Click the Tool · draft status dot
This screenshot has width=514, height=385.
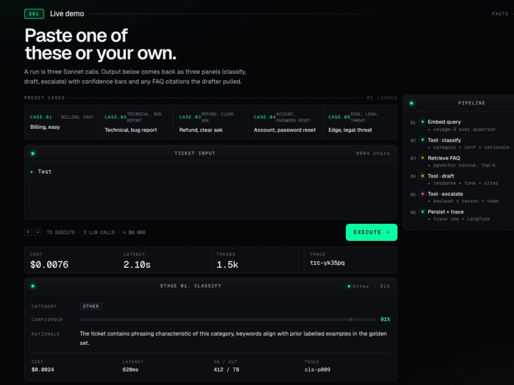(x=422, y=176)
